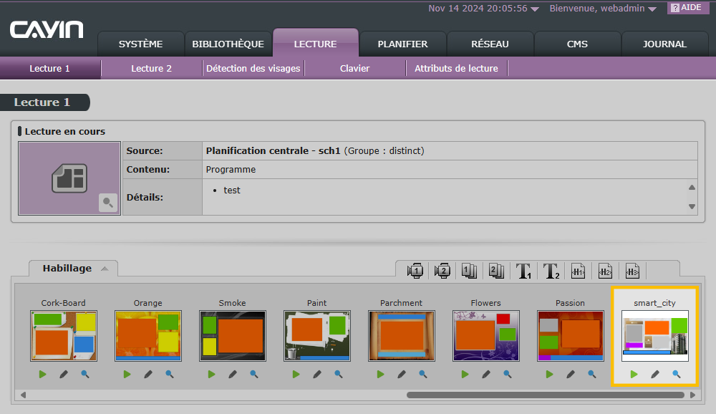Viewport: 716px width, 414px height.
Task: Click the video 2 camera icon tab
Action: [442, 271]
